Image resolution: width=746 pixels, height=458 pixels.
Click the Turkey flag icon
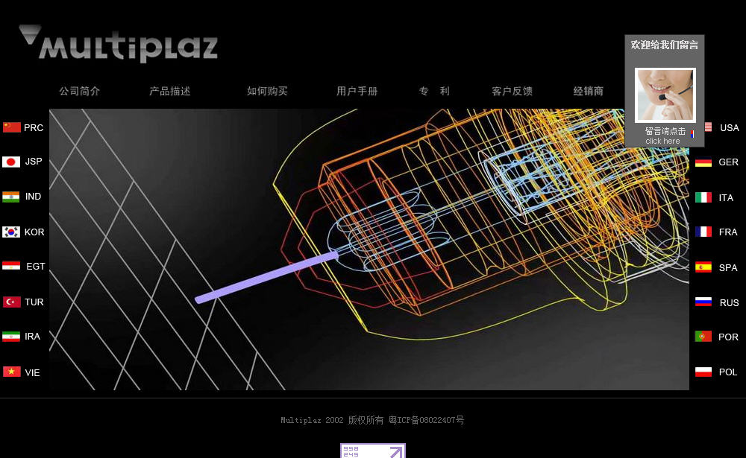(x=11, y=302)
